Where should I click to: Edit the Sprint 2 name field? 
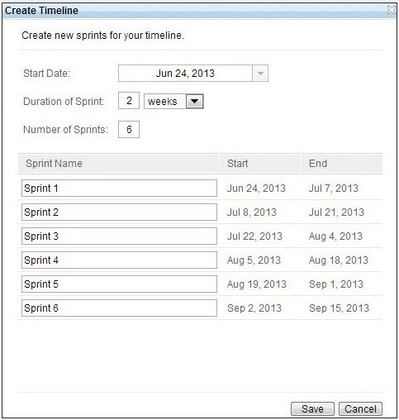pyautogui.click(x=119, y=212)
